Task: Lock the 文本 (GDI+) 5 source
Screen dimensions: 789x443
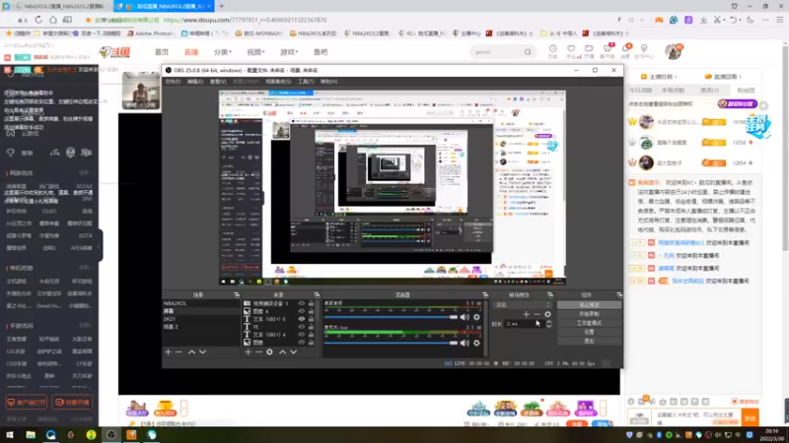Action: click(x=311, y=319)
